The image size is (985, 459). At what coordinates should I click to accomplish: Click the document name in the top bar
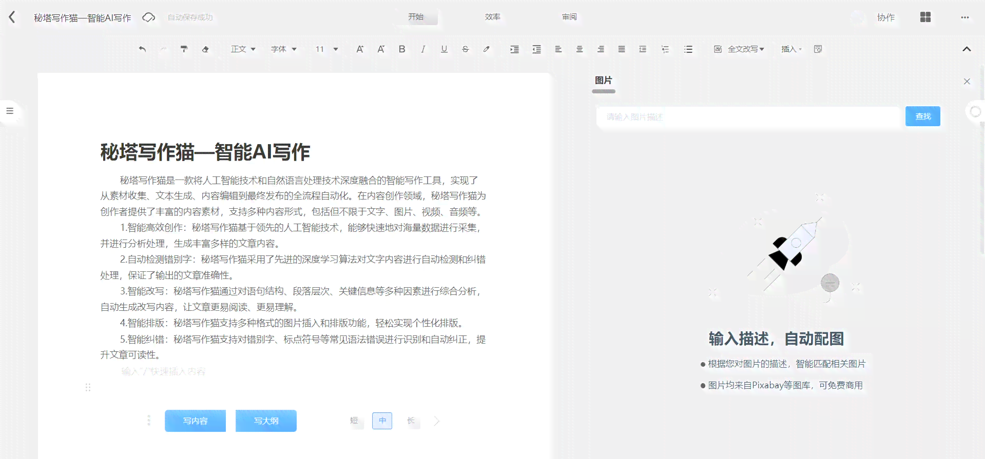[x=83, y=18]
